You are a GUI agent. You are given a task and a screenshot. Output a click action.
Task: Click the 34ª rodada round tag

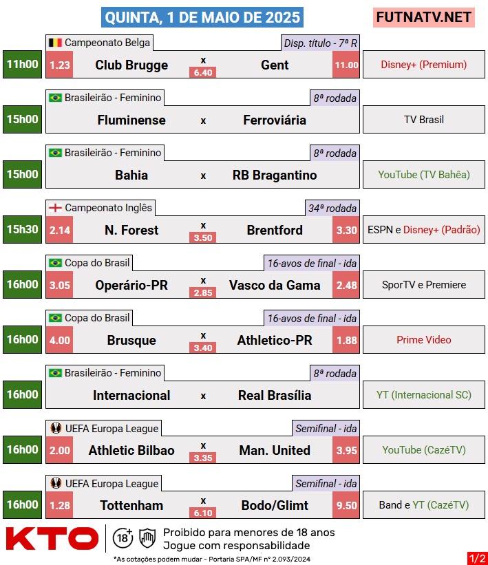click(x=332, y=209)
